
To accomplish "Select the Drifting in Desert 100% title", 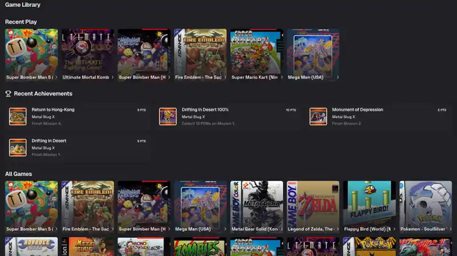I will tap(205, 110).
